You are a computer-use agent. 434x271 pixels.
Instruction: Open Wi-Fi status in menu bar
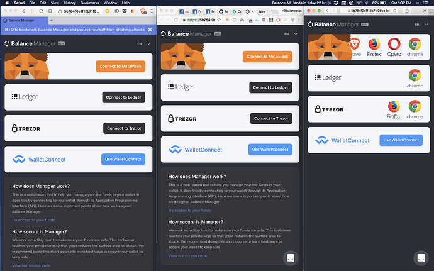pos(359,3)
